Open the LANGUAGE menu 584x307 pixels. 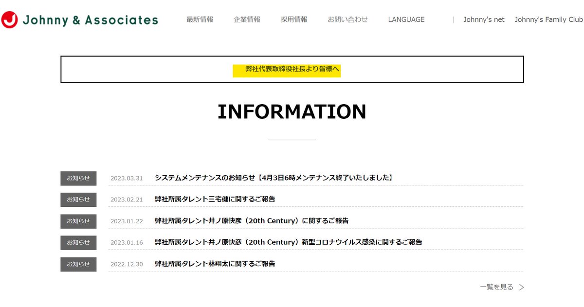point(406,19)
